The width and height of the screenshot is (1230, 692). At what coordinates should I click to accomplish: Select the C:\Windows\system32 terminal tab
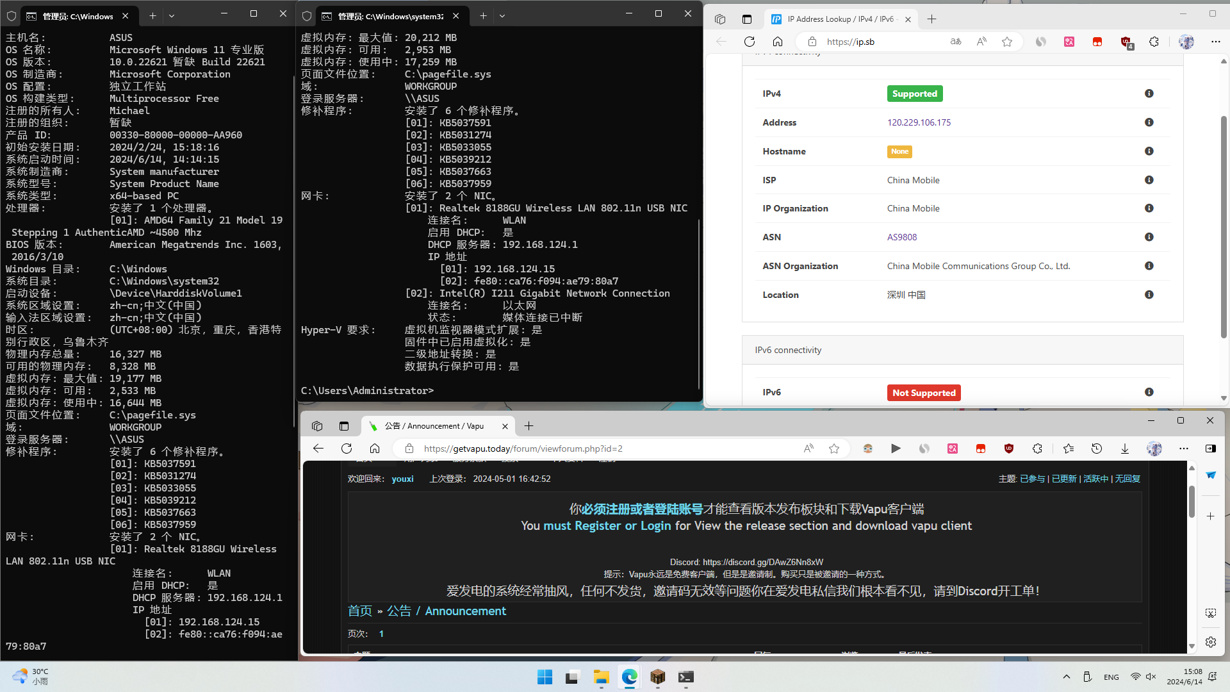click(x=391, y=16)
